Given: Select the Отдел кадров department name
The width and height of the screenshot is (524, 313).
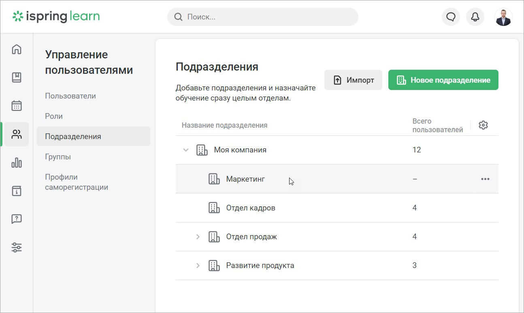Looking at the screenshot, I should coord(251,208).
